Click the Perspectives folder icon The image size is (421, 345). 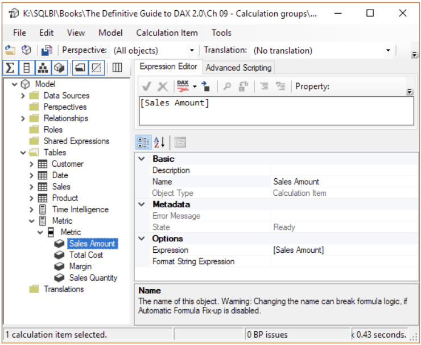pos(34,107)
